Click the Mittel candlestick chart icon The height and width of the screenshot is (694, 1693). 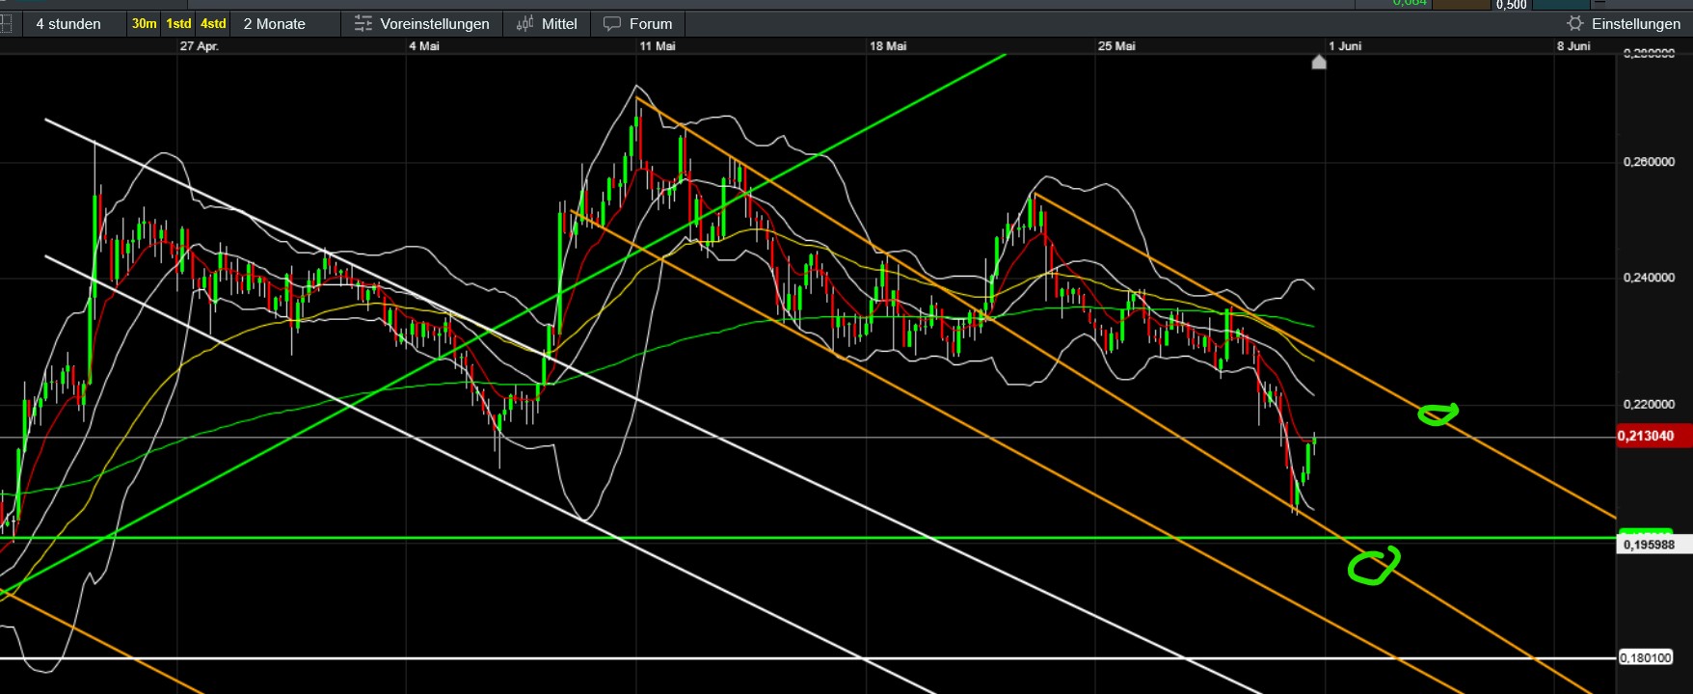pos(524,23)
